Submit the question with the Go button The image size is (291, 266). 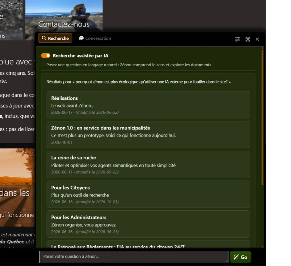pos(240,257)
